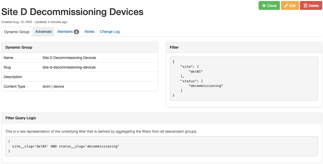Click the pencil icon on the Edit button
Viewport: 323px width, 164px height.
pos(286,6)
